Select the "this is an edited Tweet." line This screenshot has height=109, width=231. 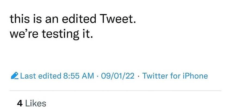point(72,20)
